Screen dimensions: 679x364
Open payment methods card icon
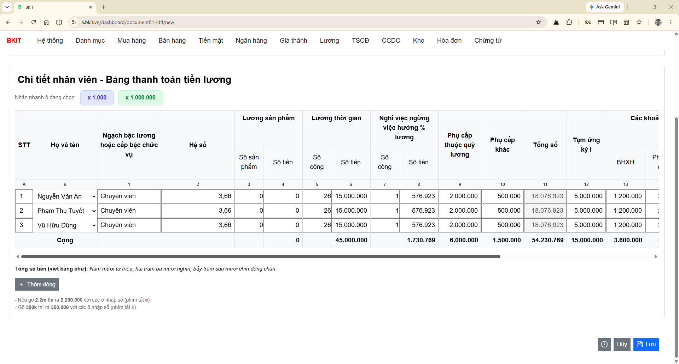coord(601,22)
